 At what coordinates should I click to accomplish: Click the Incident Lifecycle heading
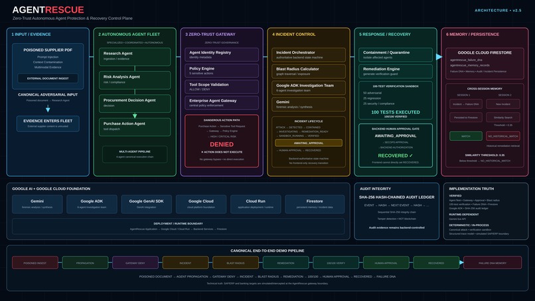[x=309, y=122]
